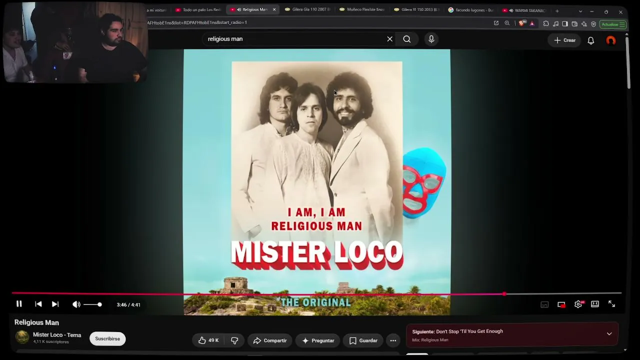Pause the Religious Man video

pyautogui.click(x=19, y=304)
